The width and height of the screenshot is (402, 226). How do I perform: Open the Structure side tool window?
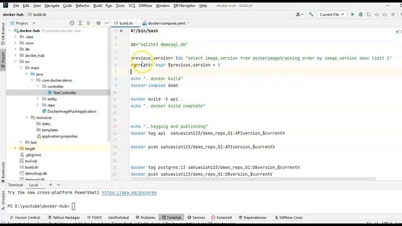(x=3, y=200)
